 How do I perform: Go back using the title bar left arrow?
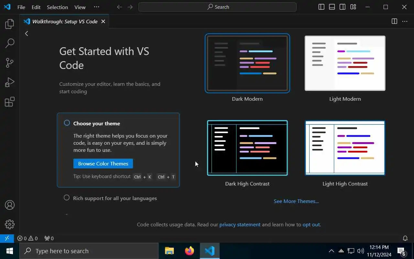(x=119, y=7)
